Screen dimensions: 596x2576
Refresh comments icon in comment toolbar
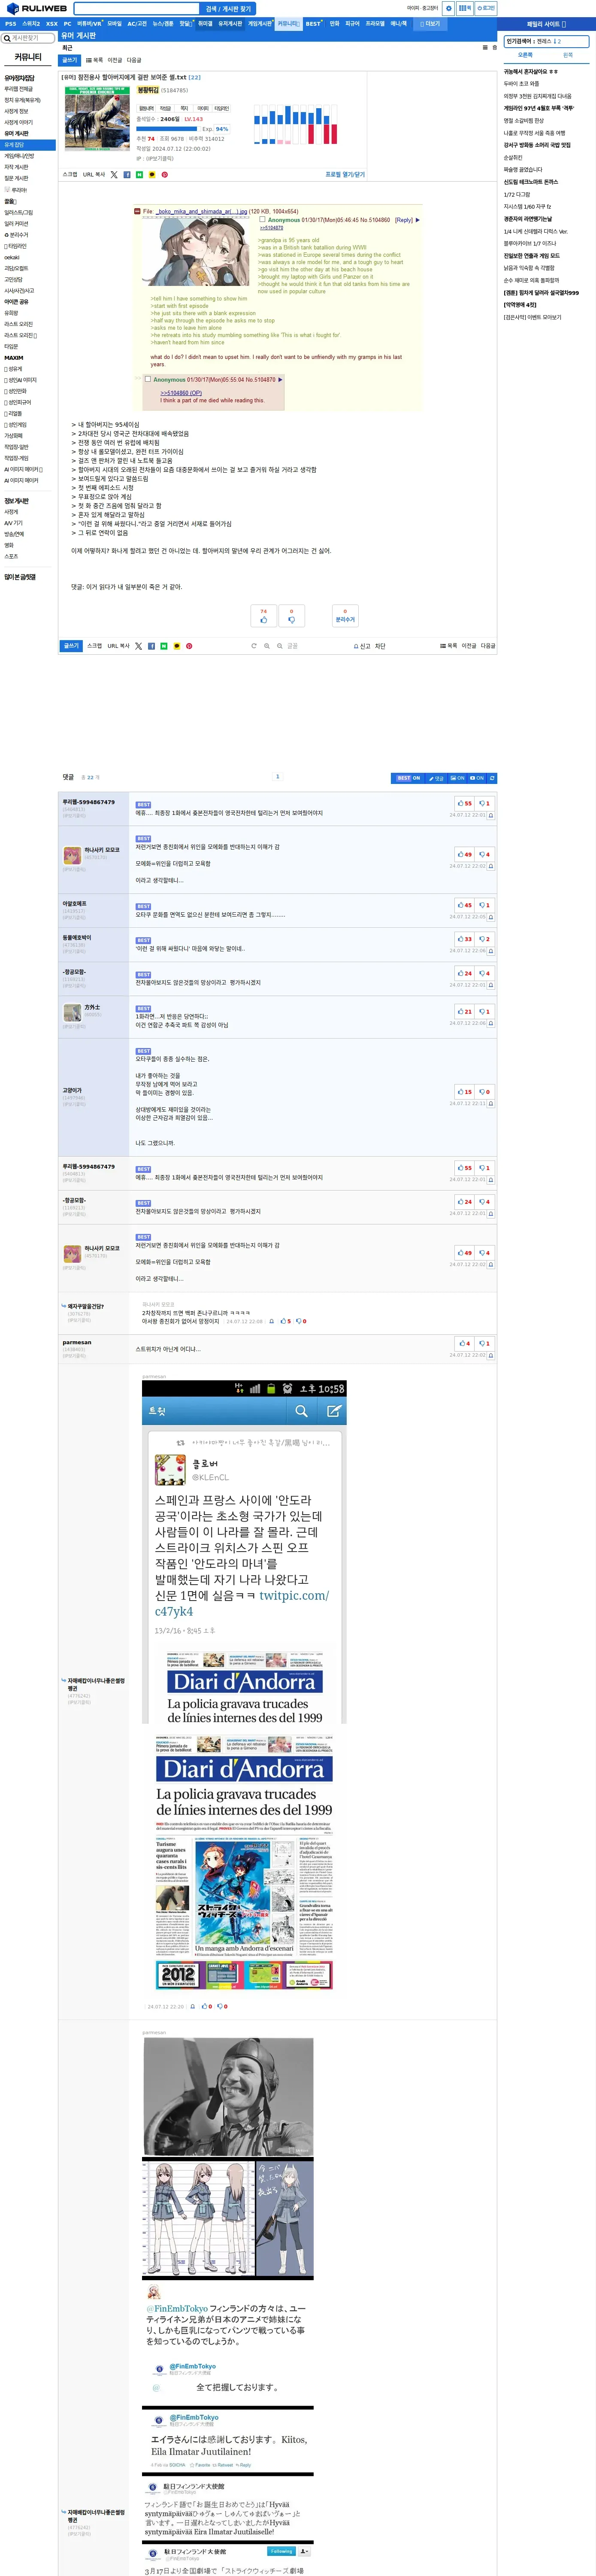[492, 778]
